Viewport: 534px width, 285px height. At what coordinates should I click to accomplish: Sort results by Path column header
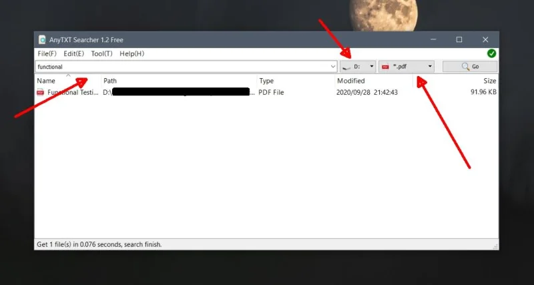[x=179, y=81]
